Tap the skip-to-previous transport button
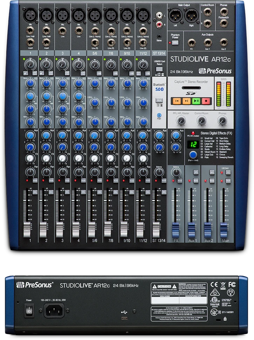254x340 pixels. point(177,101)
